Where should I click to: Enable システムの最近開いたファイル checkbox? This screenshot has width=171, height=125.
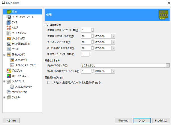pos(49,82)
